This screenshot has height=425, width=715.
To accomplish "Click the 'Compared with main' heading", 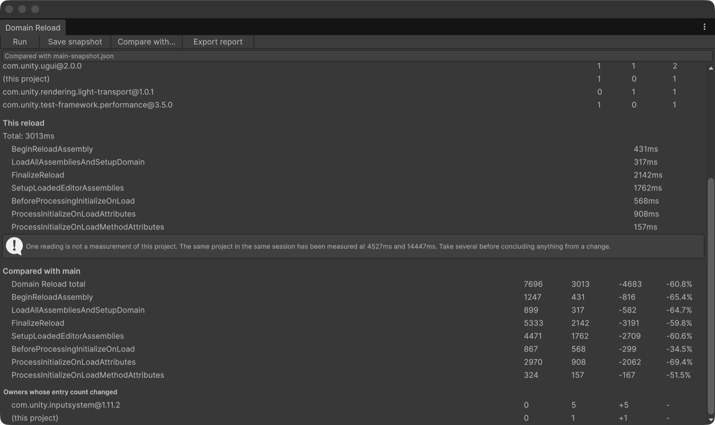I will 42,271.
